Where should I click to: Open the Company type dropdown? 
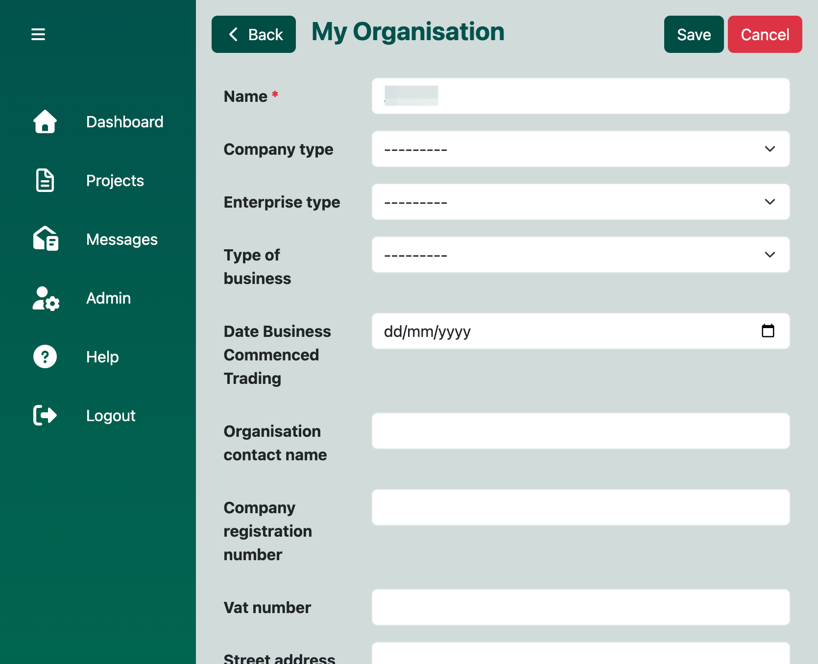pyautogui.click(x=581, y=149)
